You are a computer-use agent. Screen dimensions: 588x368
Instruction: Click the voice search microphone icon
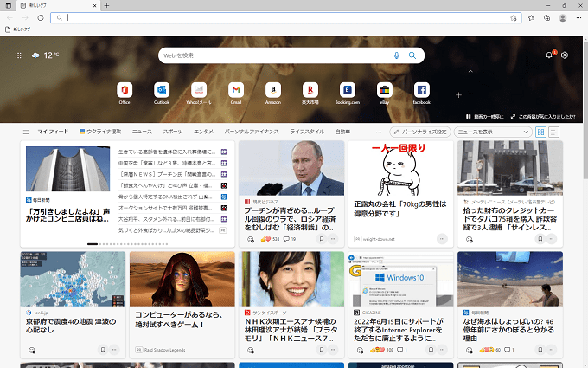(x=396, y=55)
